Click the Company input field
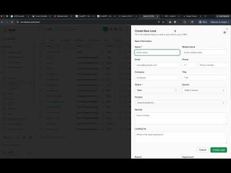Image resolution: width=231 pixels, height=173 pixels. pyautogui.click(x=157, y=78)
